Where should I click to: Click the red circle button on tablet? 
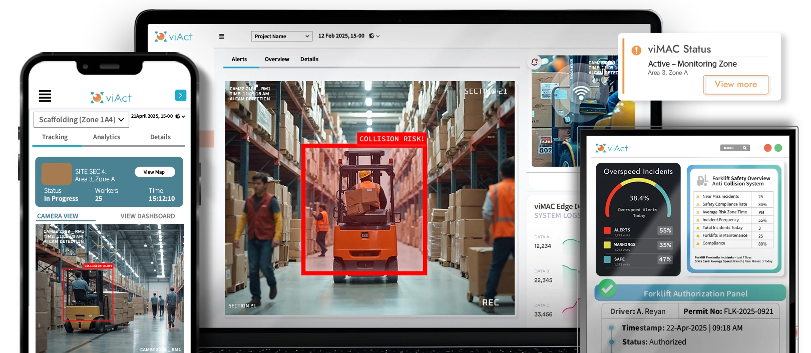(767, 148)
